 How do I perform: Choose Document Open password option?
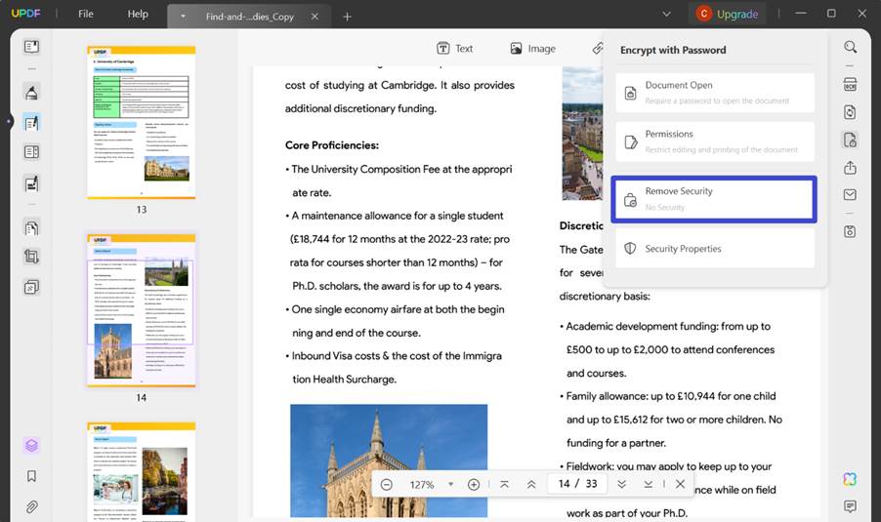(714, 93)
